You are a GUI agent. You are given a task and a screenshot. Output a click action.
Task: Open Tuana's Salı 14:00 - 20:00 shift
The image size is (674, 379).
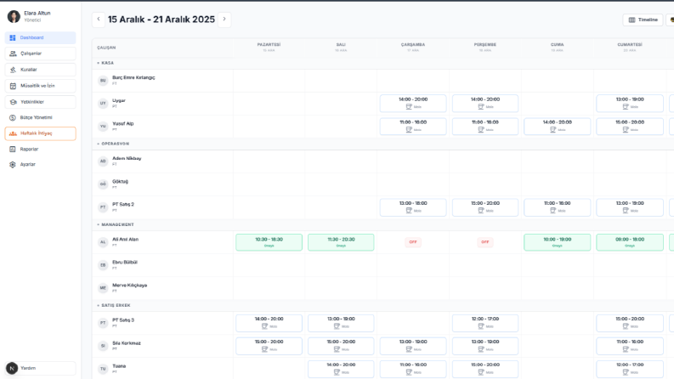point(341,369)
